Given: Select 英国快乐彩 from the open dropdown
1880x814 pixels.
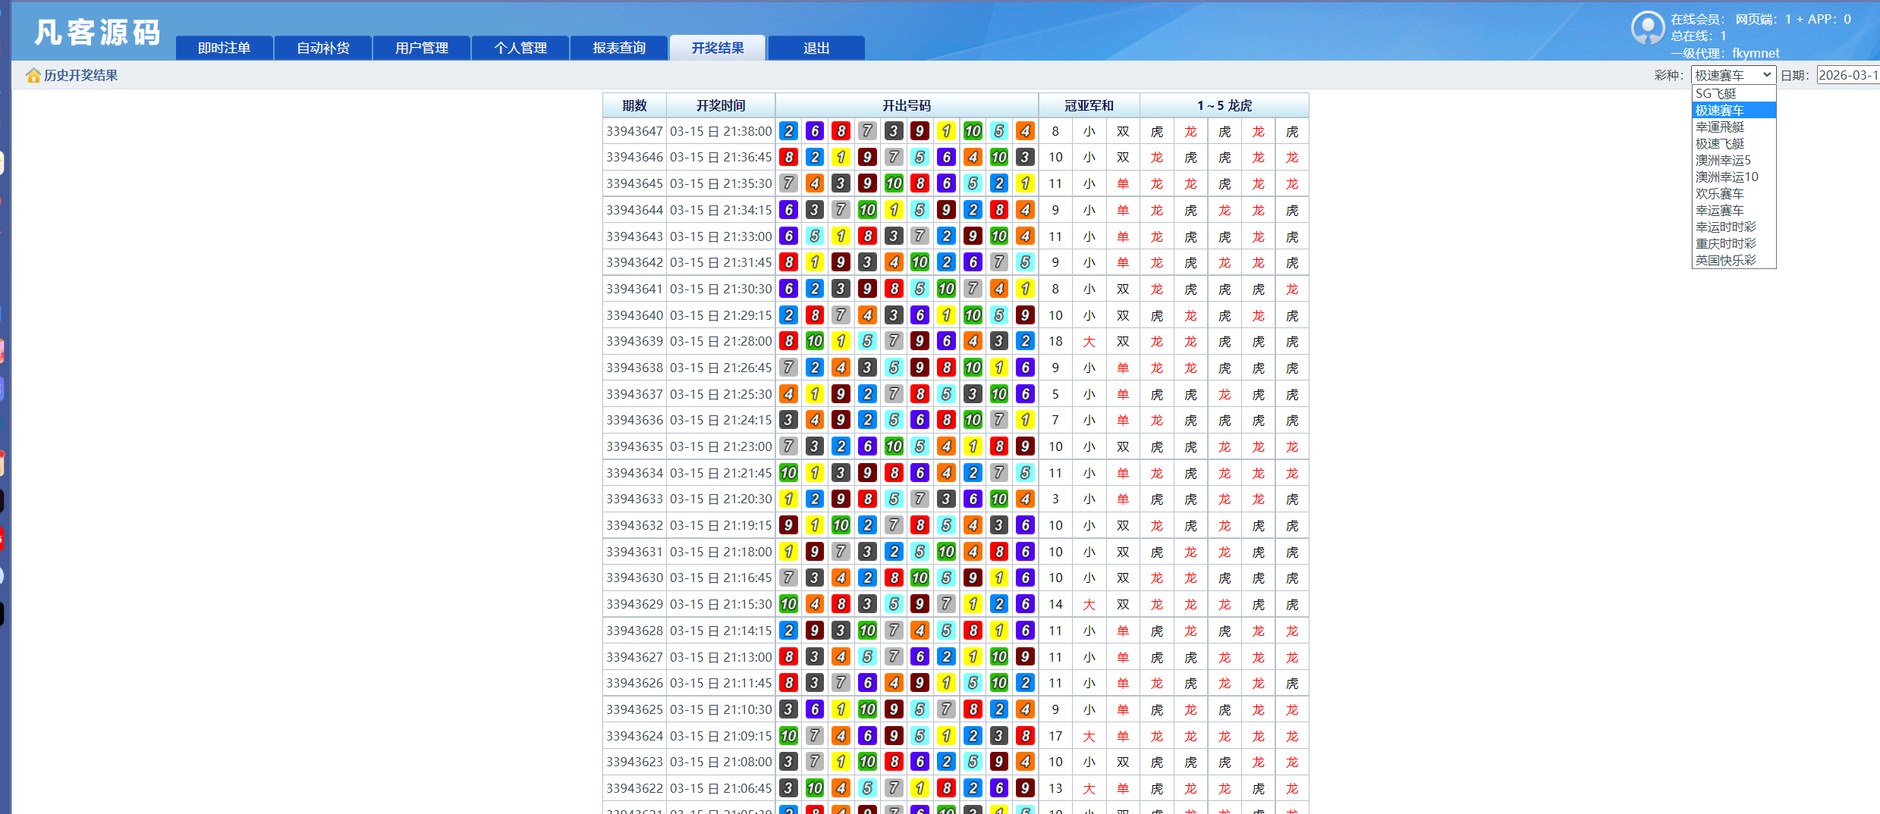Looking at the screenshot, I should tap(1726, 260).
